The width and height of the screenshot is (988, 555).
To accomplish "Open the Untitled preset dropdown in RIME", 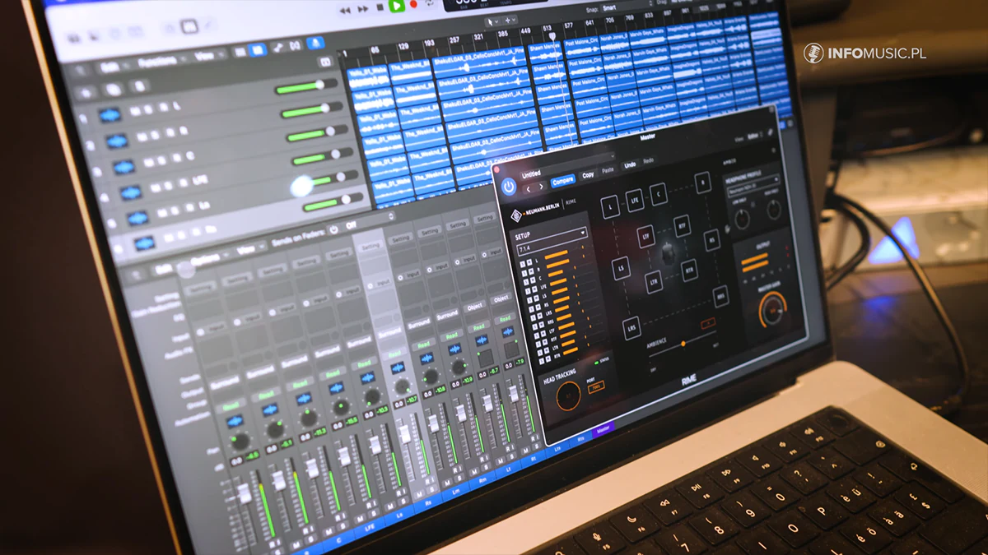I will tap(566, 168).
